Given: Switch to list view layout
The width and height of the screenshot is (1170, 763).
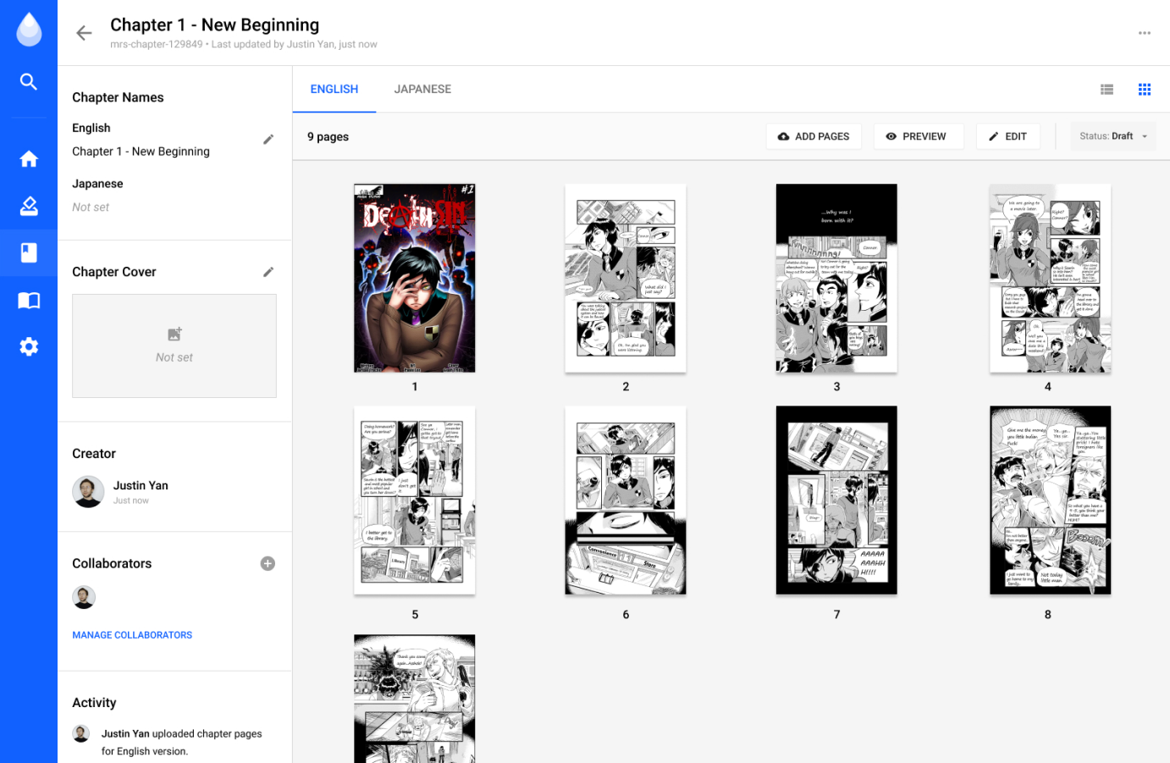Looking at the screenshot, I should click(x=1107, y=90).
